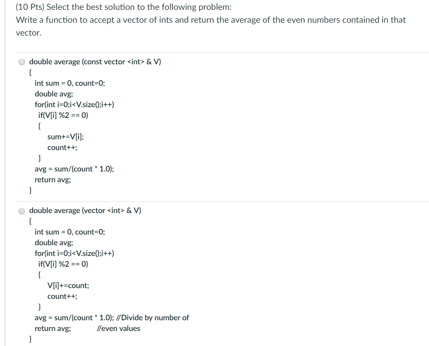The height and width of the screenshot is (346, 429).
Task: Select the second answer option radio button
Action: [21, 211]
